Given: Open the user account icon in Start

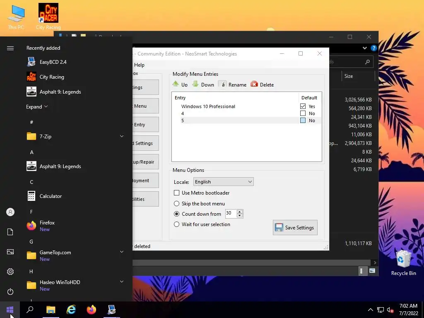Looking at the screenshot, I should click(10, 212).
